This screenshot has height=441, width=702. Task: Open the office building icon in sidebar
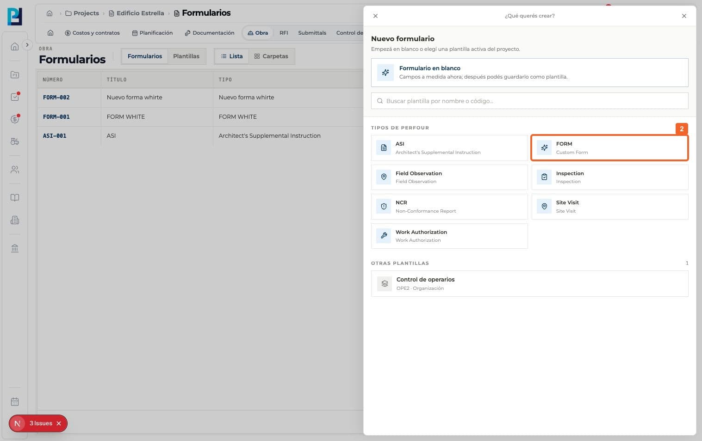15,220
